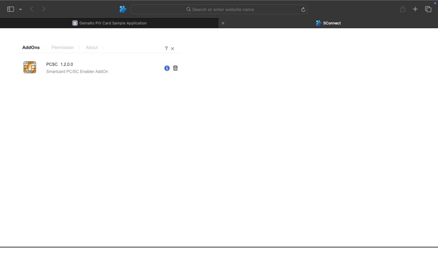The image size is (438, 274).
Task: Click the S favicon on Gemalto tab
Action: pyautogui.click(x=75, y=23)
